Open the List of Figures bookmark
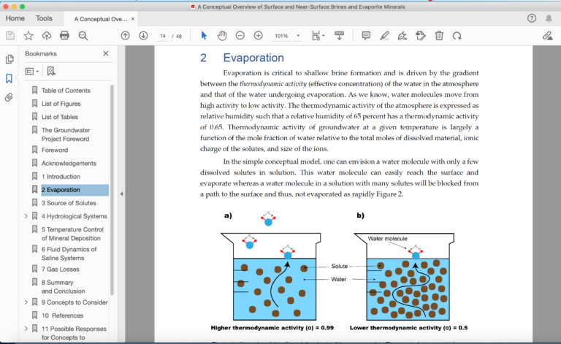 [61, 104]
